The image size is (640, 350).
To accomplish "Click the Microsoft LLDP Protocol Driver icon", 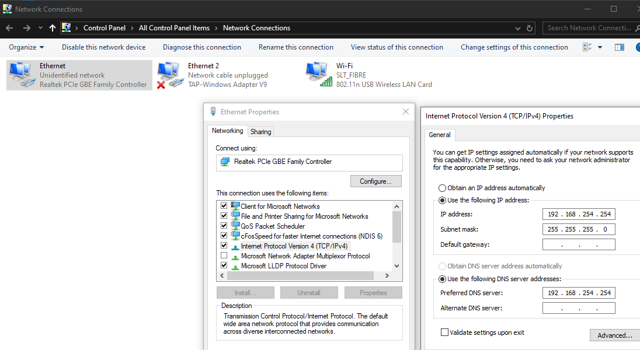I will 235,267.
